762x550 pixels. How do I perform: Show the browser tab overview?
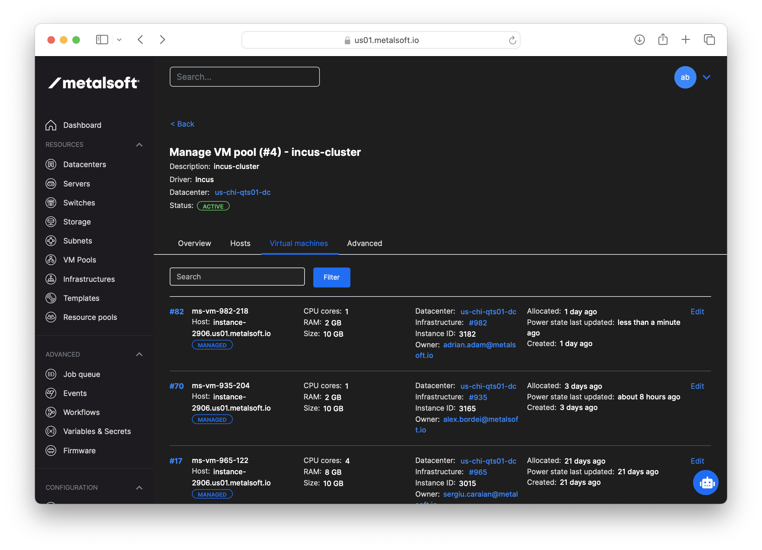(709, 40)
